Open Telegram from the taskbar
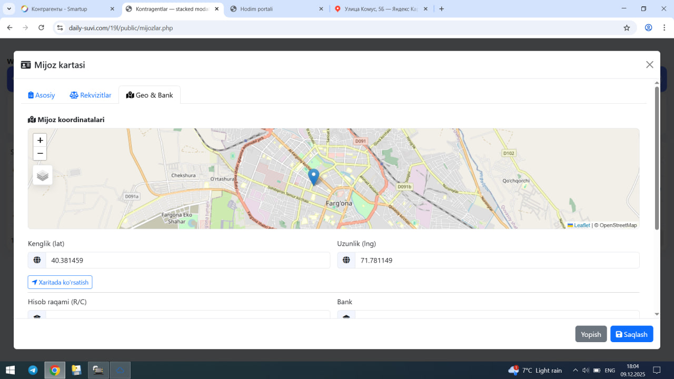 coord(33,370)
